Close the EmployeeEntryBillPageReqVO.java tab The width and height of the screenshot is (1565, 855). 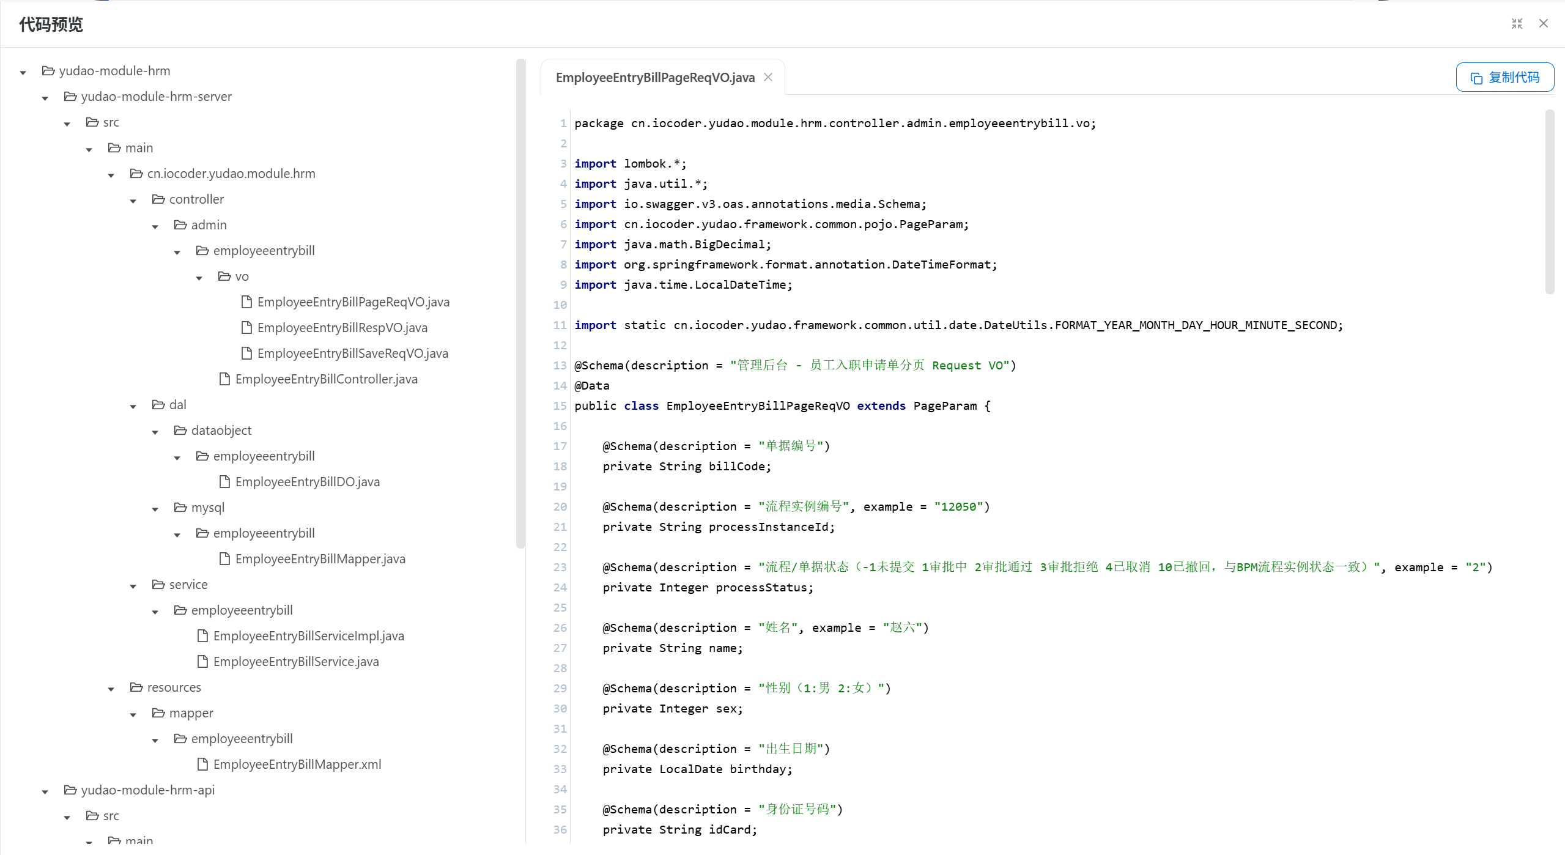768,77
